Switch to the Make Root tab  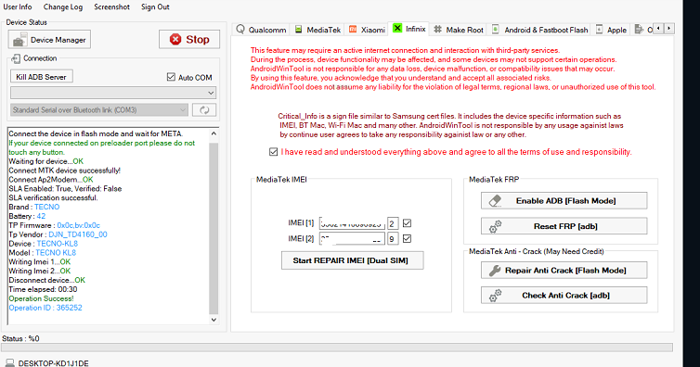pyautogui.click(x=459, y=30)
